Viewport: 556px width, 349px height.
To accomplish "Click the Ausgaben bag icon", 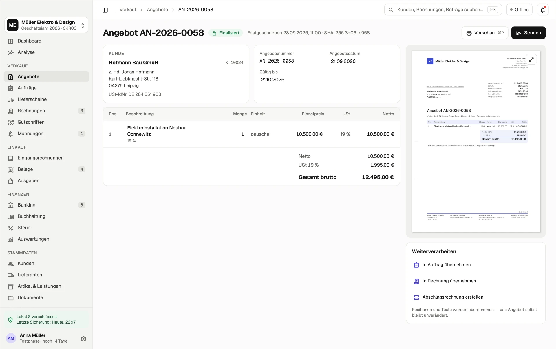I will click(x=11, y=181).
